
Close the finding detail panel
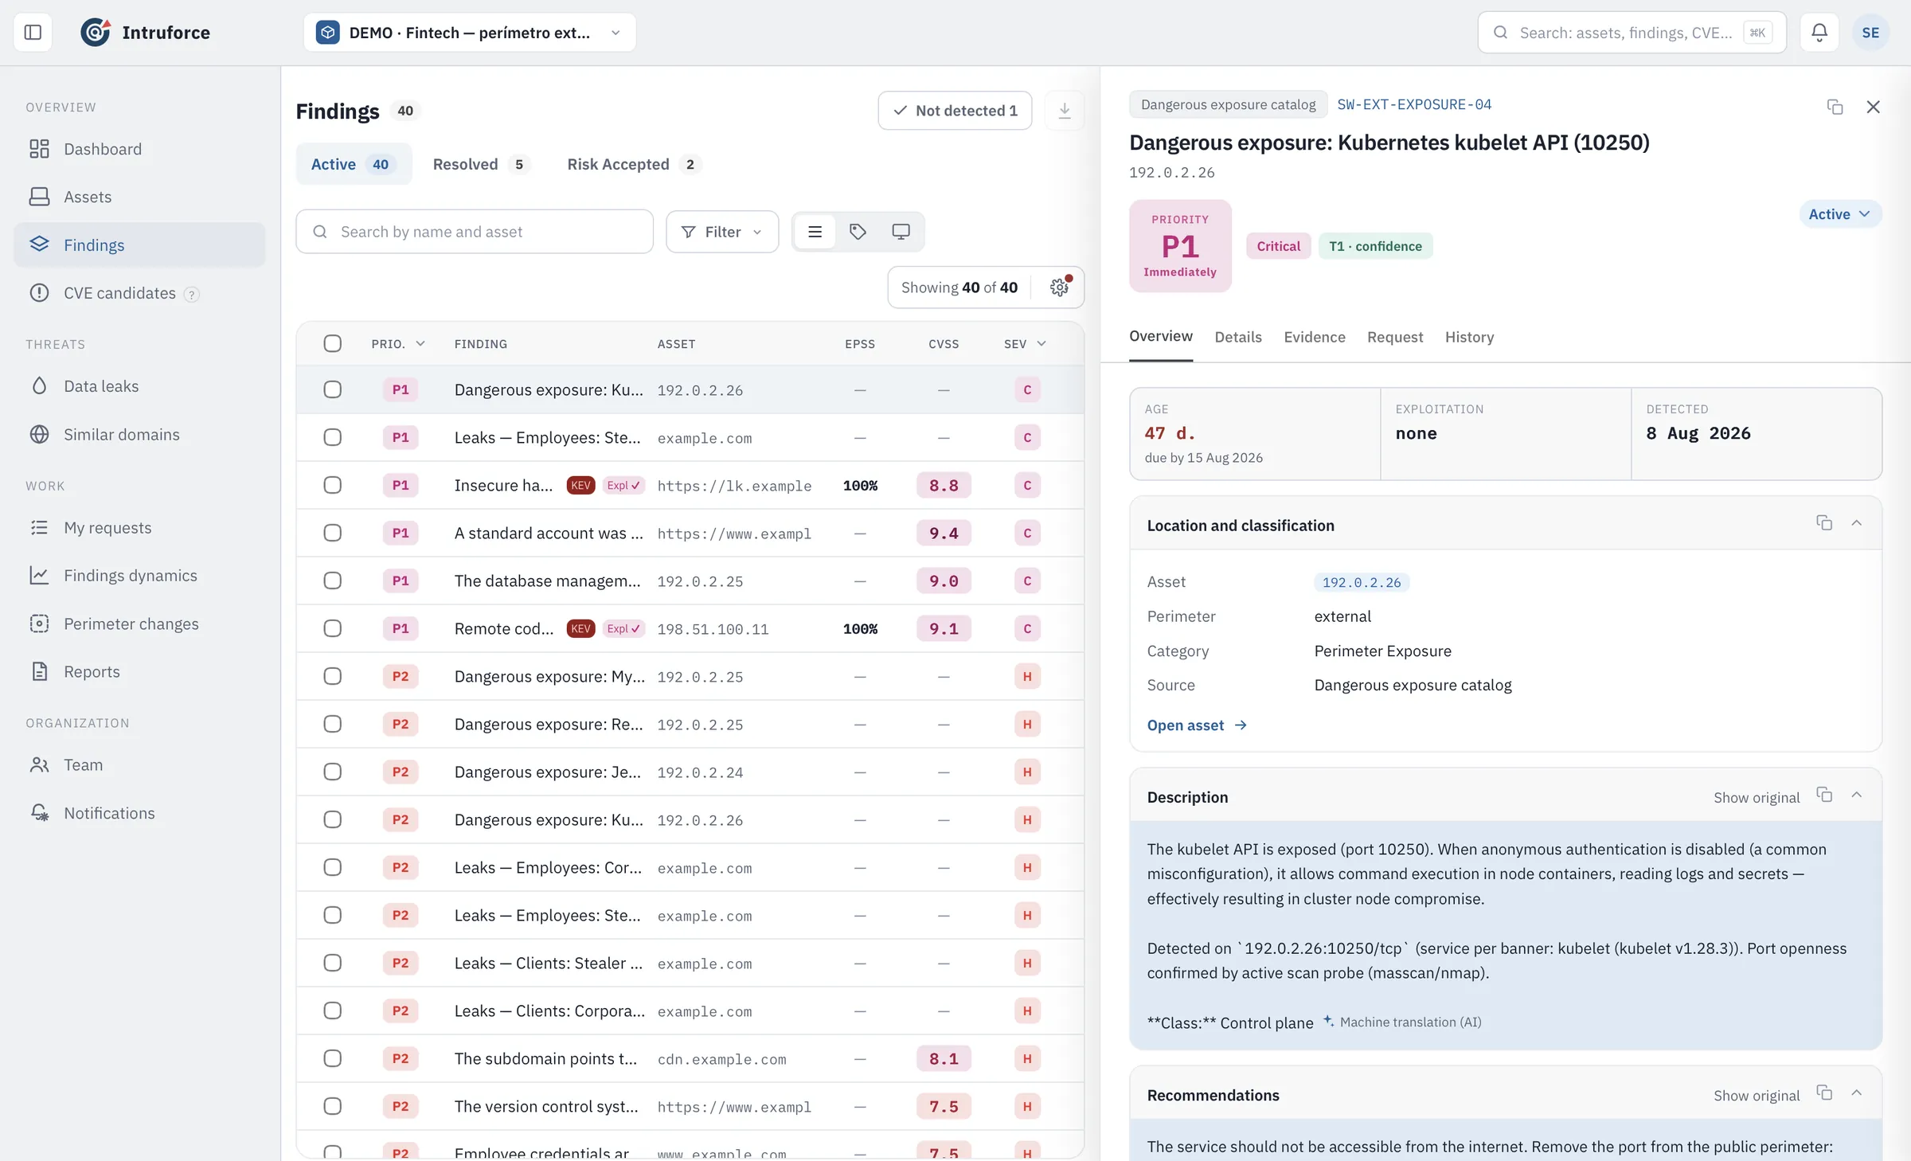click(x=1873, y=107)
